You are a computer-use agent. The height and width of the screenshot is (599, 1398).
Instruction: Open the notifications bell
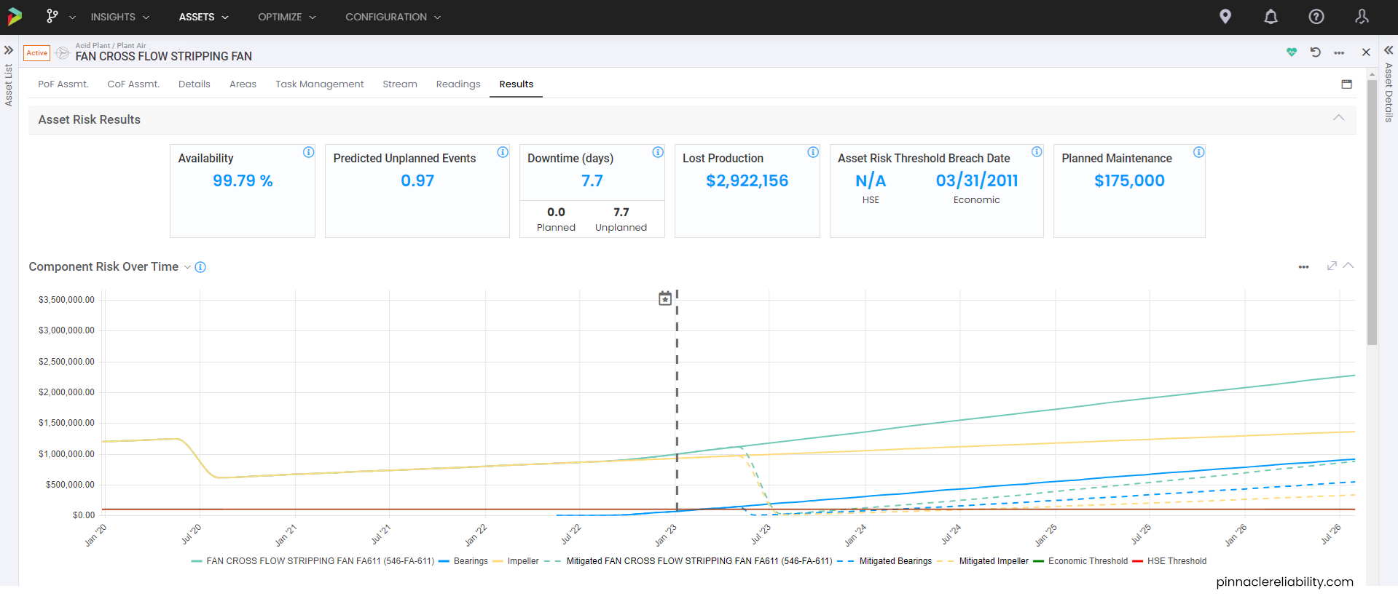1271,17
